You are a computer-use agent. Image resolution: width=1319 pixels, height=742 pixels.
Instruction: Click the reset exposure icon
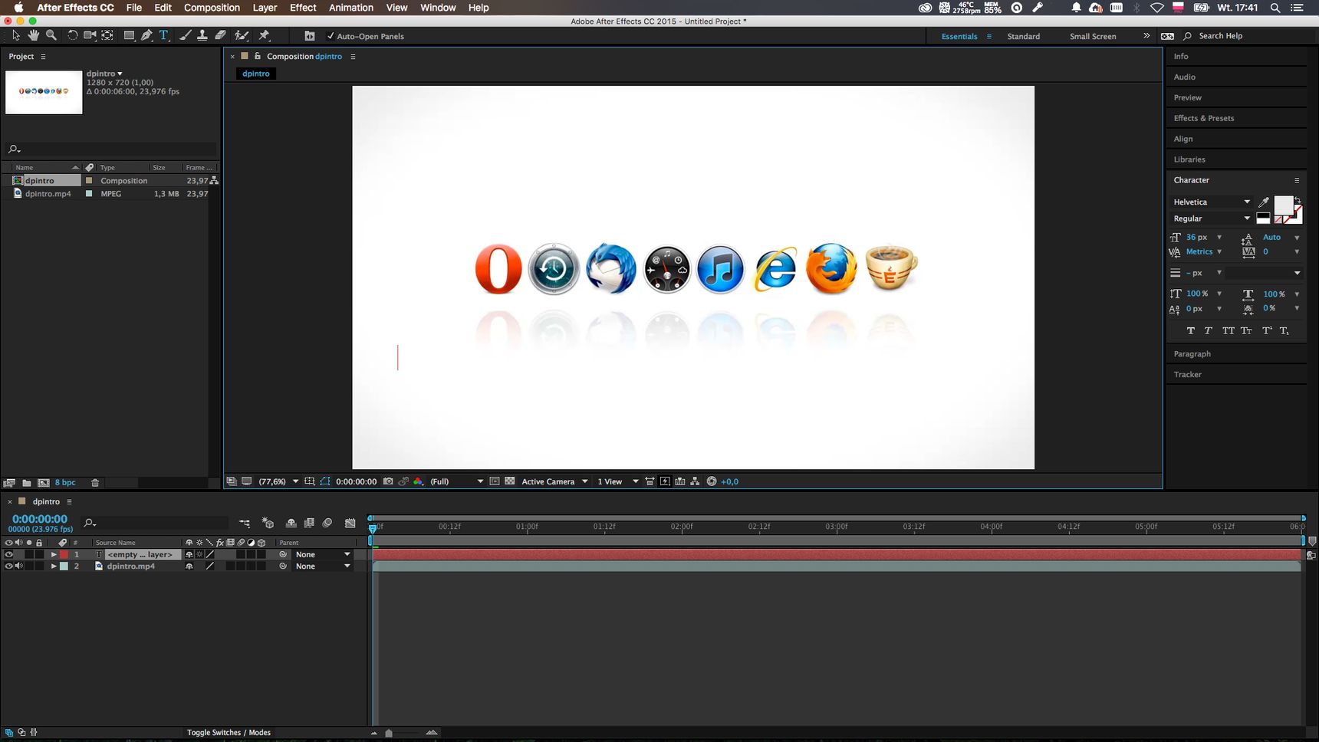coord(712,481)
